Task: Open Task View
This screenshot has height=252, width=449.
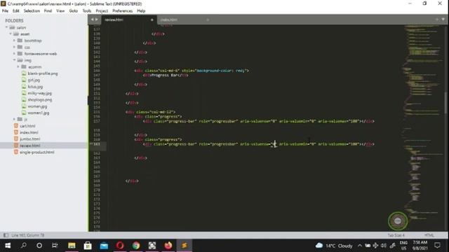Action: (55, 246)
